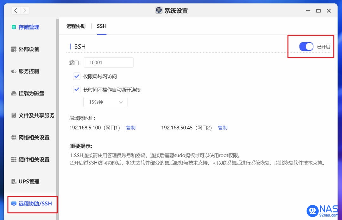The width and height of the screenshot is (342, 220).
Task: Click the UPS管理 icon in sidebar
Action: 14,182
